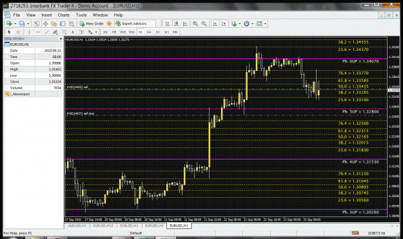Open the Templates icon

click(x=259, y=24)
